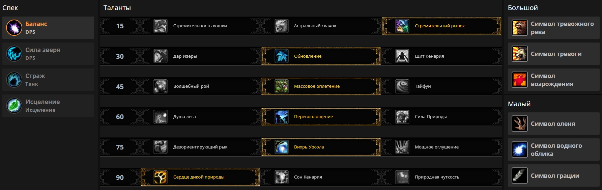
Task: Pick the Щит Кенария talent
Action: [429, 56]
